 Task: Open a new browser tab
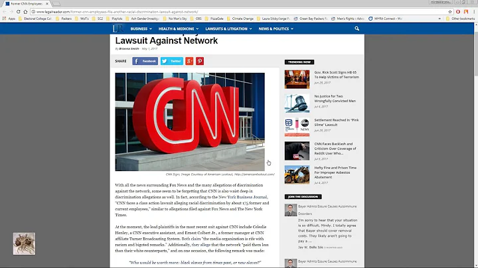(x=56, y=4)
